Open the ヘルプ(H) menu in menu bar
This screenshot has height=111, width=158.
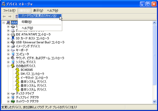click(53, 10)
